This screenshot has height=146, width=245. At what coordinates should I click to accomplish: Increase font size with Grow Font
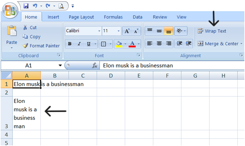click(x=127, y=31)
